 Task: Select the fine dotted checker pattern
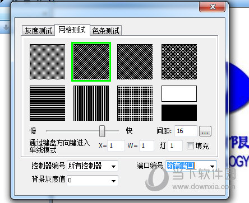pyautogui.click(x=48, y=62)
